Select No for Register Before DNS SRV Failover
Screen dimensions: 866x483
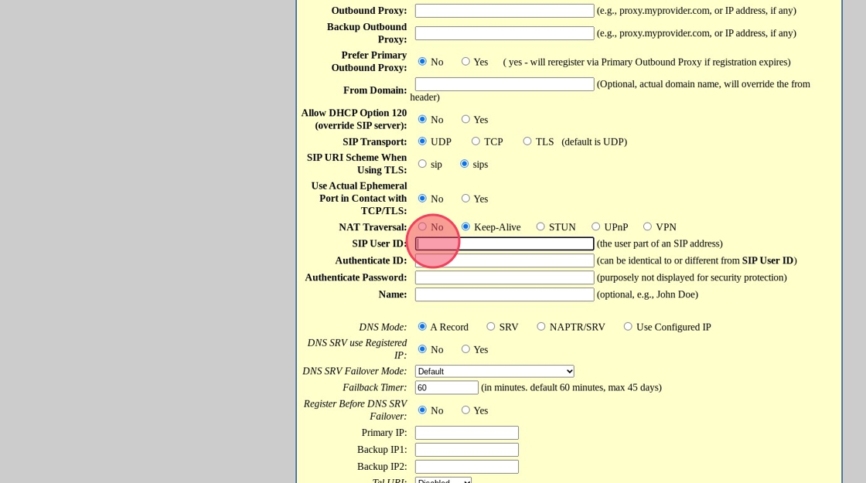422,410
